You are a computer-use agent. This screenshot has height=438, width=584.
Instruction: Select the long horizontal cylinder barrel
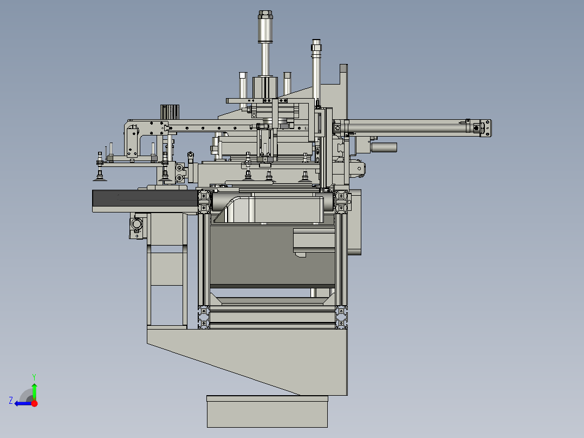[406, 128]
